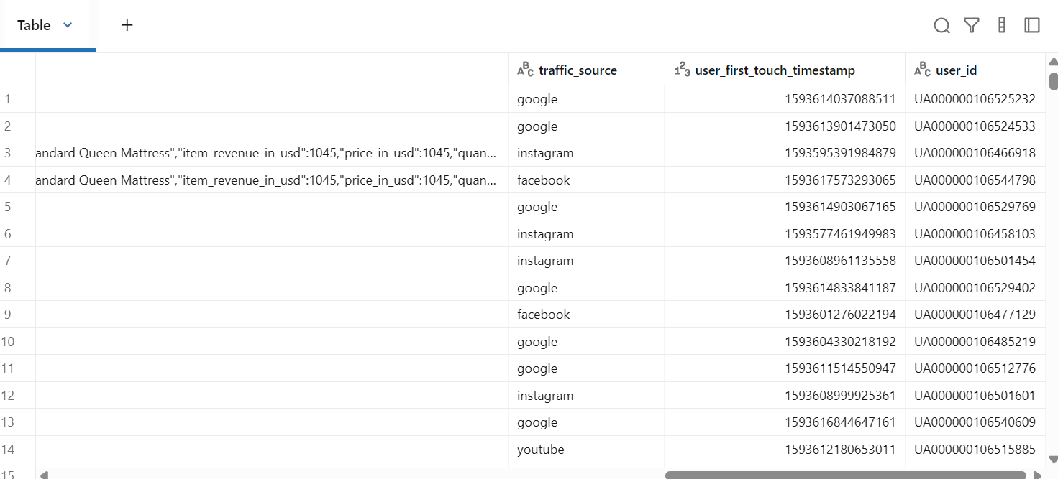Click the vertical scrollbar down arrow
This screenshot has height=479, width=1058.
1053,459
